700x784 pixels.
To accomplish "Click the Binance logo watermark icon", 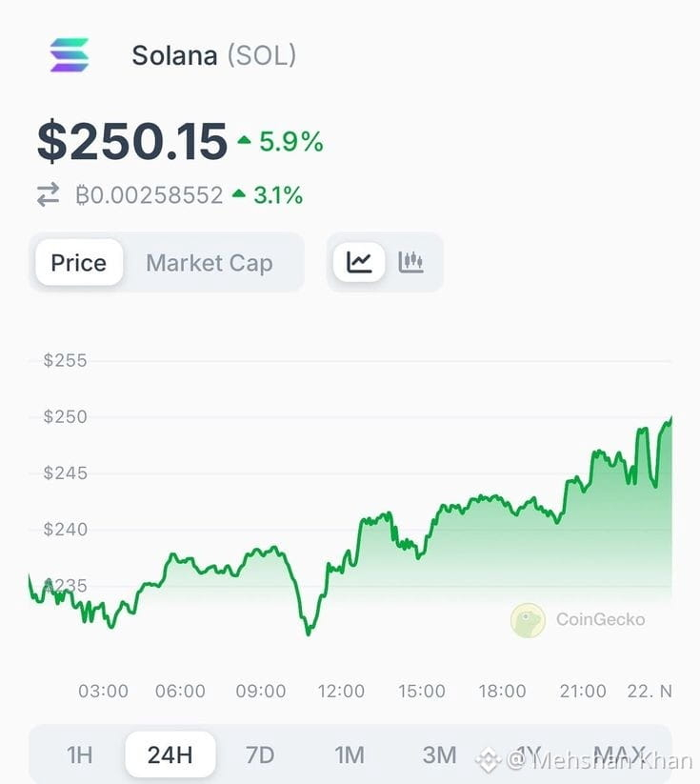I will click(x=488, y=760).
